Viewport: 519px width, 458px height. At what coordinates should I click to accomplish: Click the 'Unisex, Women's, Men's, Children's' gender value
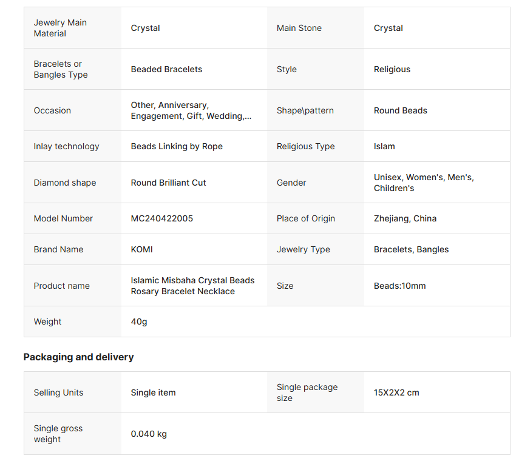coord(423,183)
